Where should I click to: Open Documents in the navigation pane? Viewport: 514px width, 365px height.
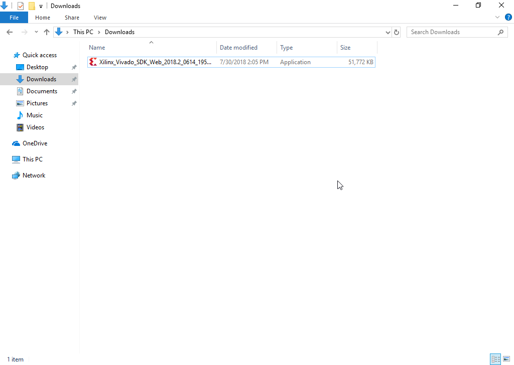42,91
